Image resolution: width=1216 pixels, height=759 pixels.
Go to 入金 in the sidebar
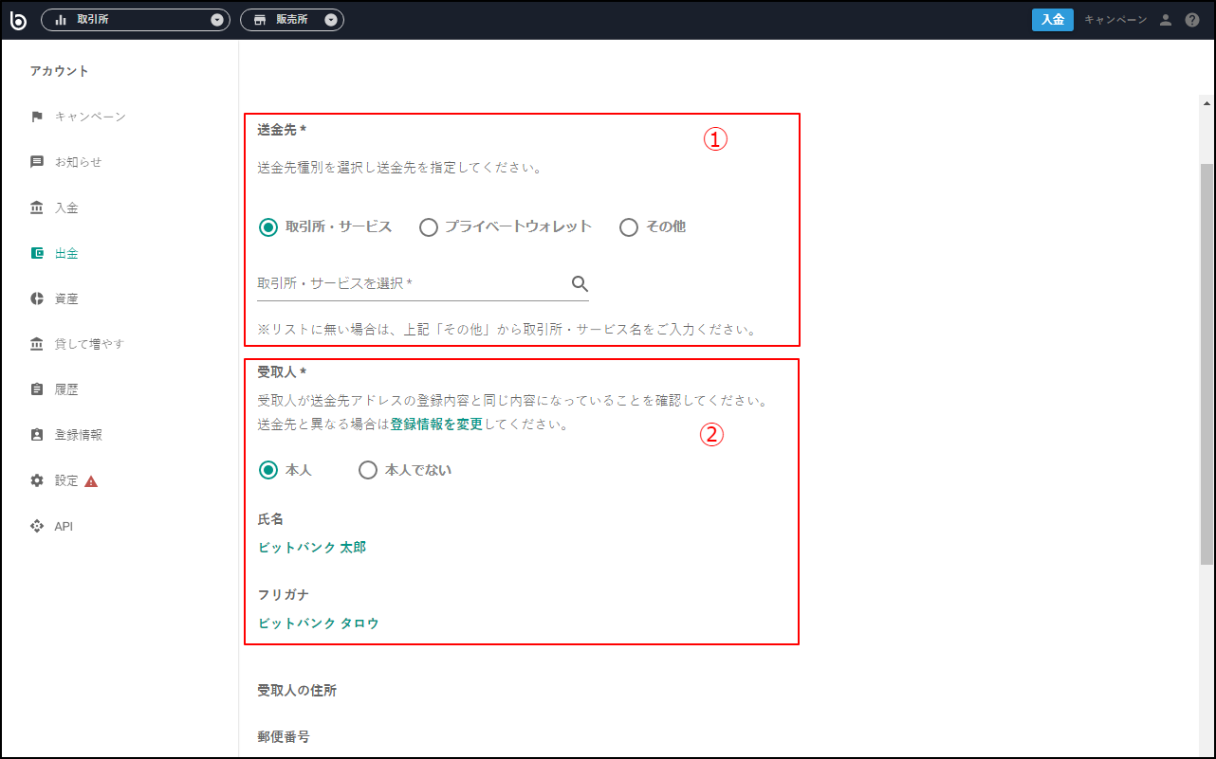[x=66, y=208]
